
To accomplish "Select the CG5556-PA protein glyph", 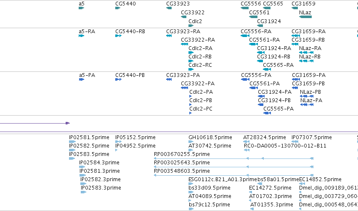I will pos(245,79).
